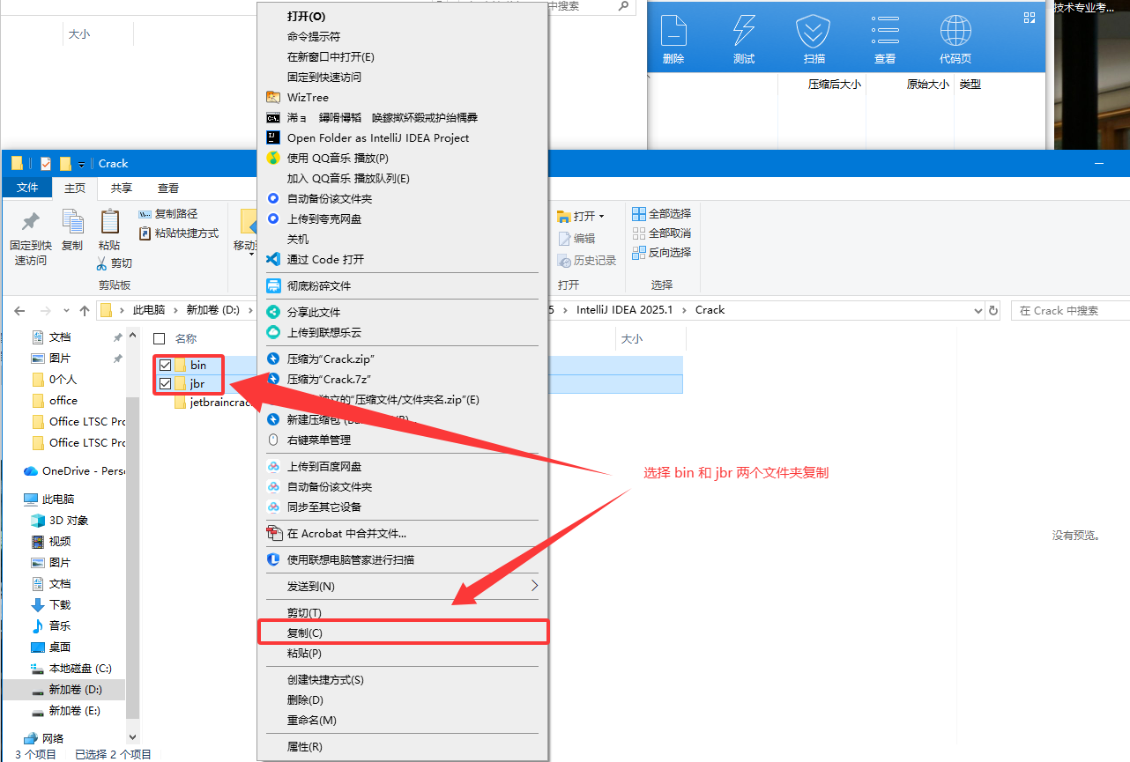
Task: Select 本地磁盘 (C:) in navigation pane
Action: coord(71,668)
